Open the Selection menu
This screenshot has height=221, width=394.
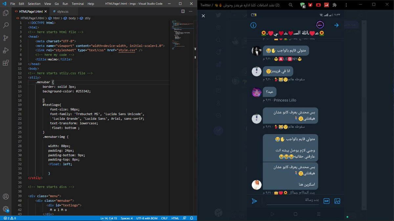pyautogui.click(x=34, y=4)
